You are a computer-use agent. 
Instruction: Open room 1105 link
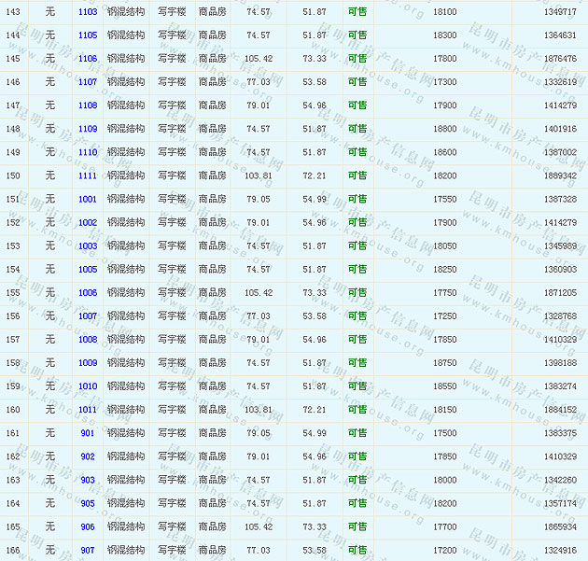88,35
